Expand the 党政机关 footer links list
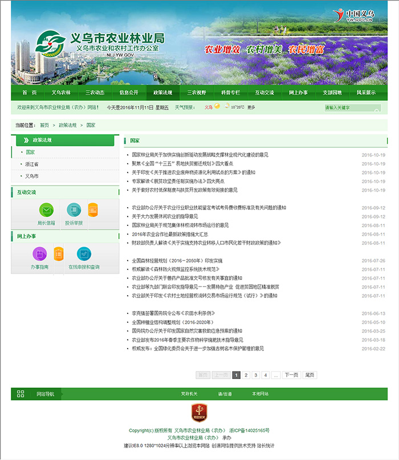The width and height of the screenshot is (399, 460). click(x=189, y=394)
